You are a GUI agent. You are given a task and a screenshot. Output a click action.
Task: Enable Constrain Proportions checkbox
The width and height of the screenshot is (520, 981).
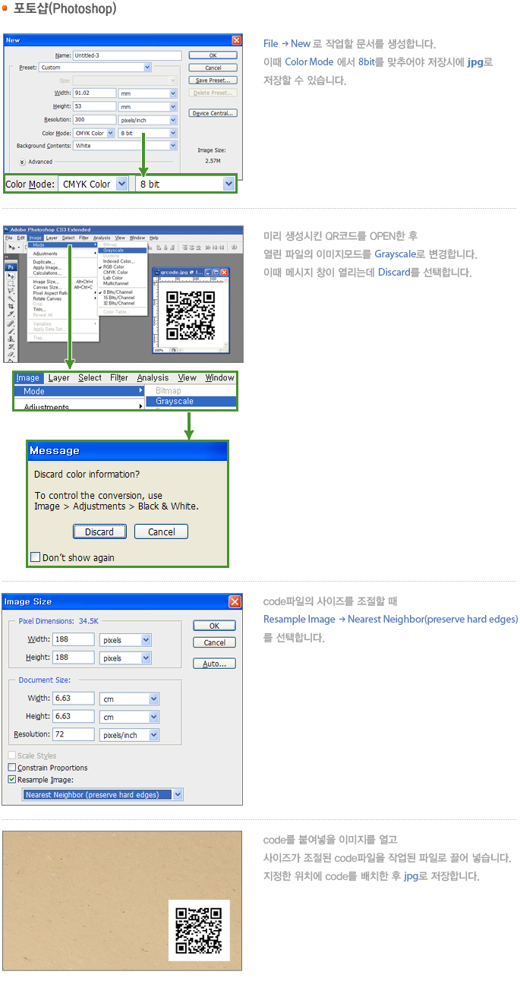pos(11,768)
